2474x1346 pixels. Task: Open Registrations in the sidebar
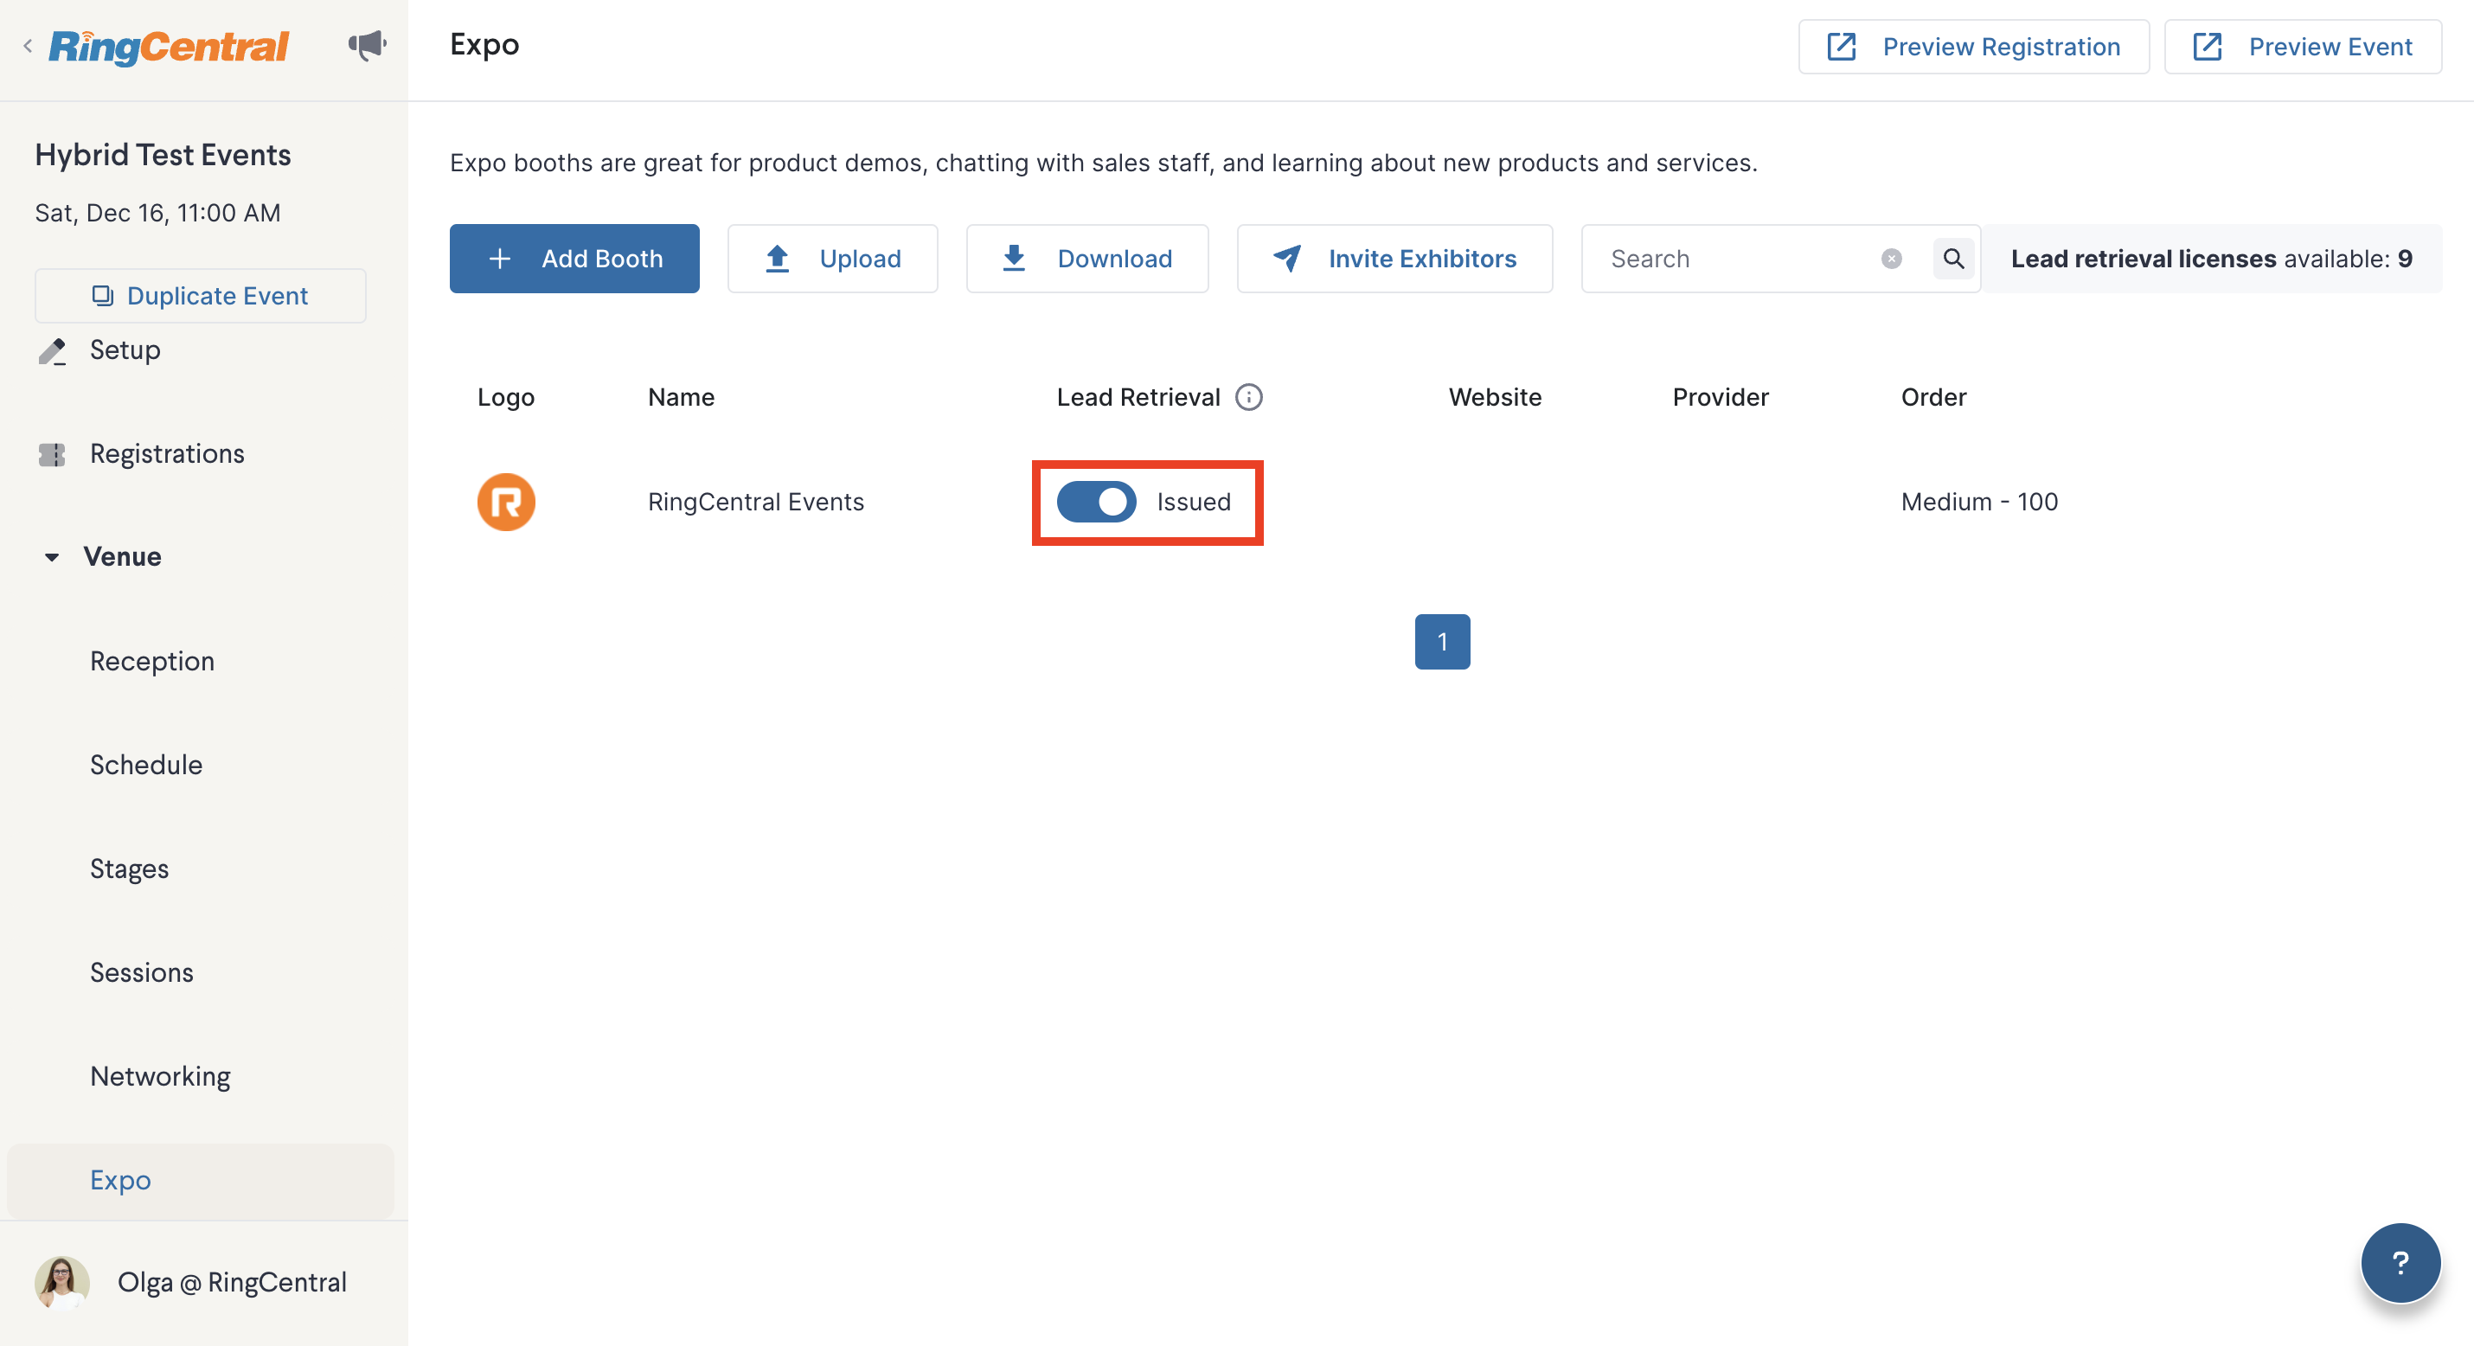167,453
